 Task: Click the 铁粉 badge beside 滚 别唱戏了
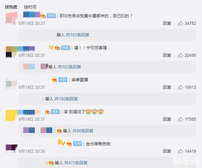tap(55, 112)
